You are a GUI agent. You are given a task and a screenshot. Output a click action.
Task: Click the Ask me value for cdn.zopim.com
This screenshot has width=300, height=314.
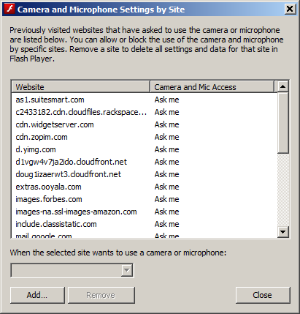(x=167, y=137)
